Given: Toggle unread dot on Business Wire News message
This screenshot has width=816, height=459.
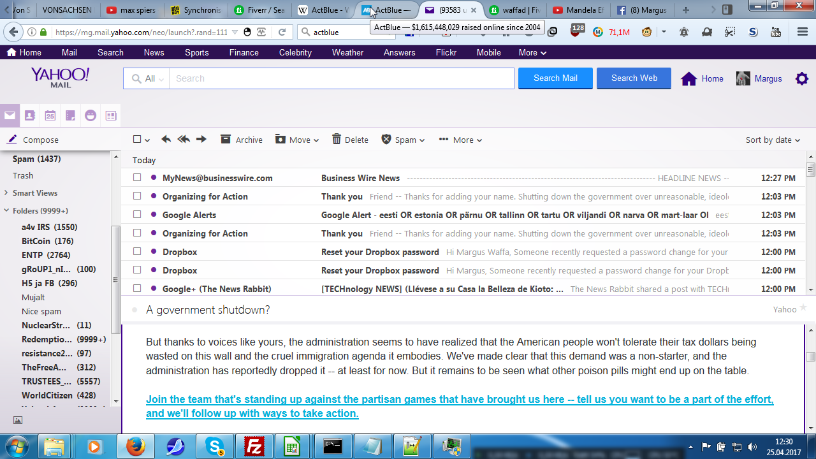Looking at the screenshot, I should tap(154, 178).
